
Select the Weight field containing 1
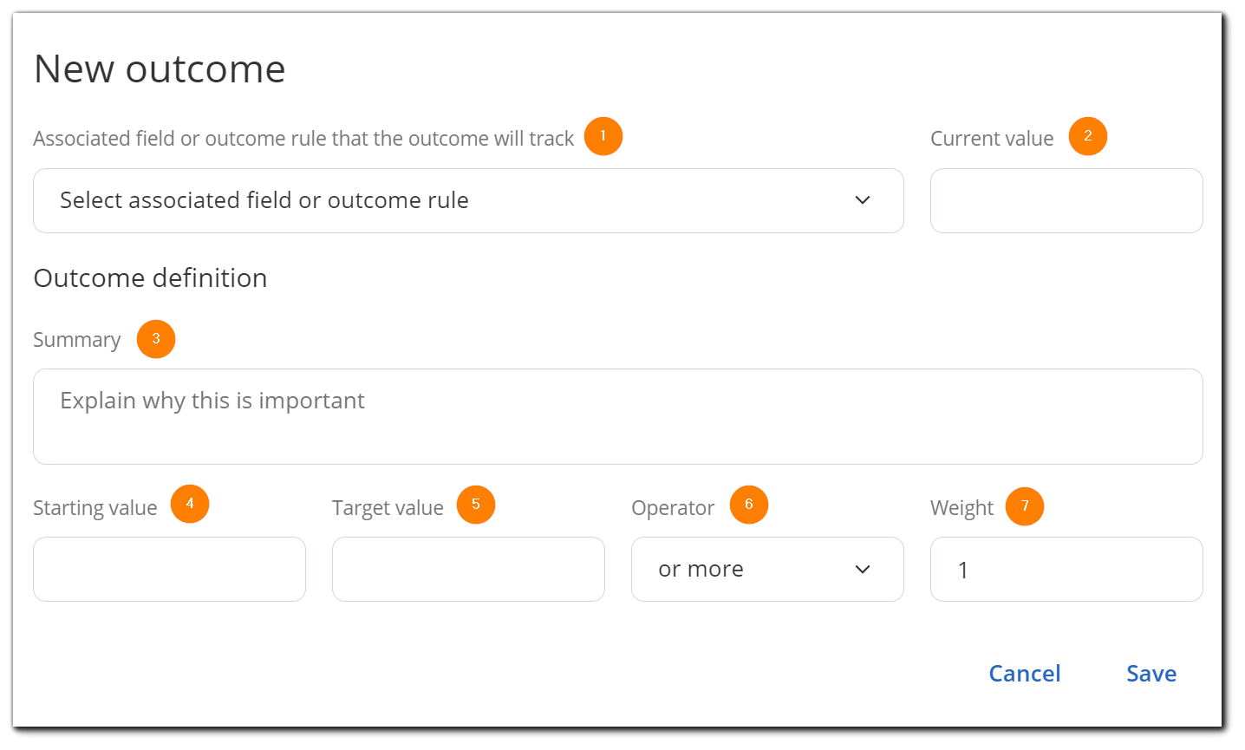pyautogui.click(x=1066, y=569)
